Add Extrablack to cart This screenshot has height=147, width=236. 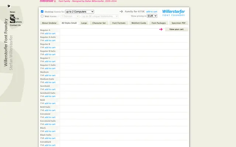(50, 145)
